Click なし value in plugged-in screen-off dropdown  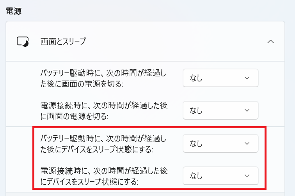(196, 110)
